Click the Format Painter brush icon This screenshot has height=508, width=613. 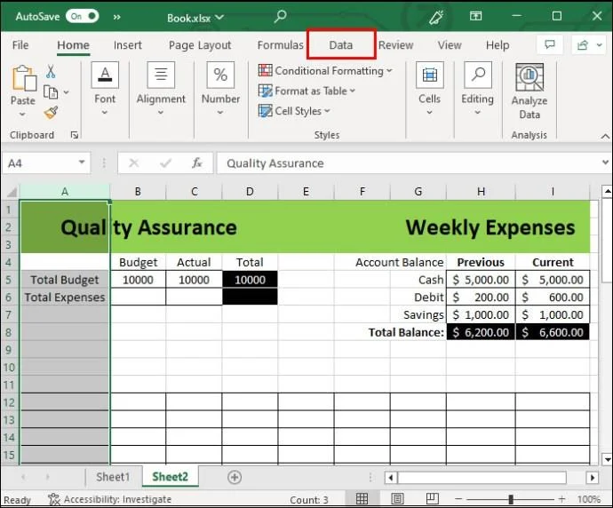[x=51, y=113]
